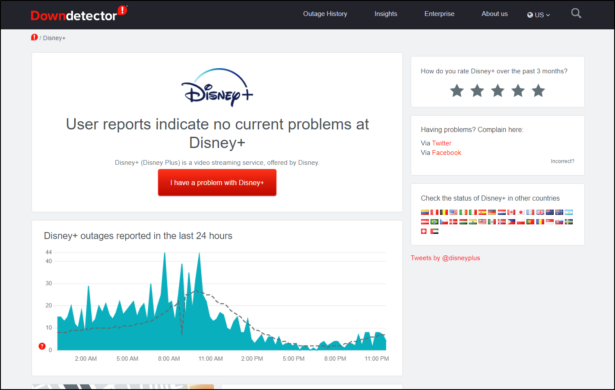
Task: Select the Switzerland flag
Action: 424,231
